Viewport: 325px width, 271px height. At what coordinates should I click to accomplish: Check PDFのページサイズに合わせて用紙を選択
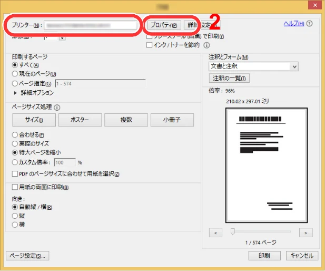point(15,173)
